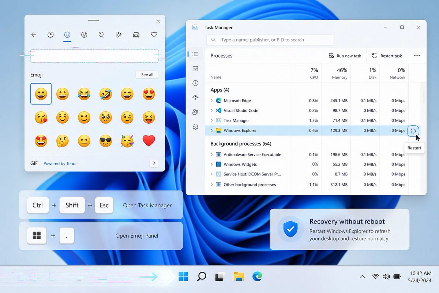This screenshot has height=293, width=439.
Task: Open recently used emoji tab
Action: click(50, 35)
